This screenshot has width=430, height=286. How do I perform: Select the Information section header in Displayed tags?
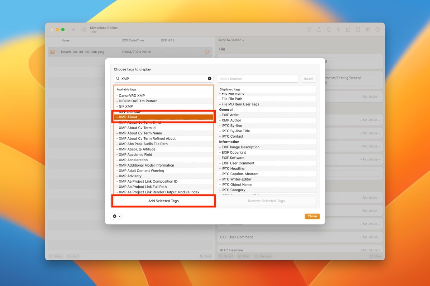(267, 142)
